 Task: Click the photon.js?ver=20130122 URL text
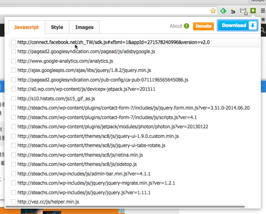[113, 126]
